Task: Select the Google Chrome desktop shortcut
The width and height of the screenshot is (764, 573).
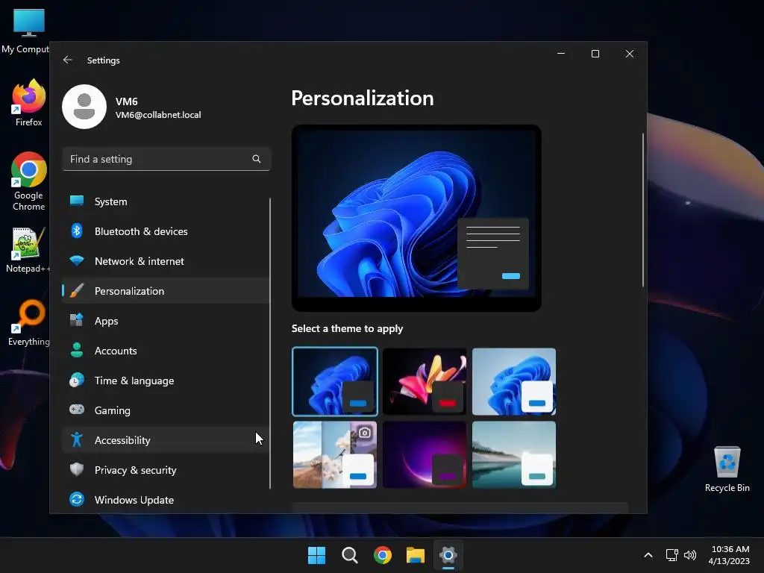Action: pyautogui.click(x=29, y=181)
